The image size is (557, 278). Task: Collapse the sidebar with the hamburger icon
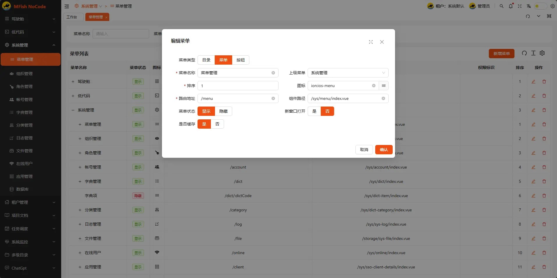(x=67, y=6)
